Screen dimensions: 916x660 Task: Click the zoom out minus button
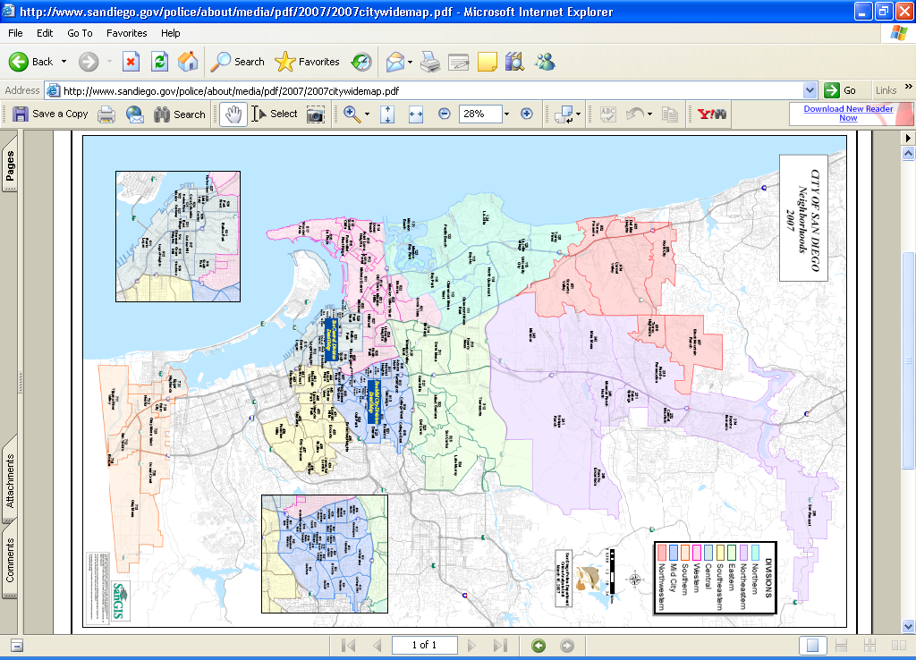pos(445,114)
